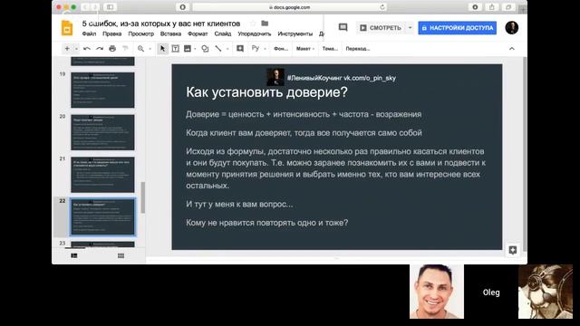Image resolution: width=580 pixels, height=326 pixels.
Task: Open the Вставка menu
Action: pyautogui.click(x=170, y=34)
